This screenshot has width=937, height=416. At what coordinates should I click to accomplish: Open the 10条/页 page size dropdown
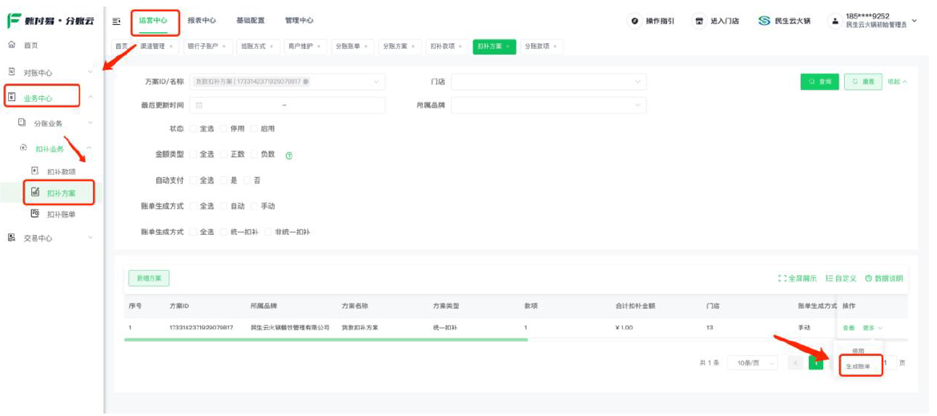click(x=755, y=363)
